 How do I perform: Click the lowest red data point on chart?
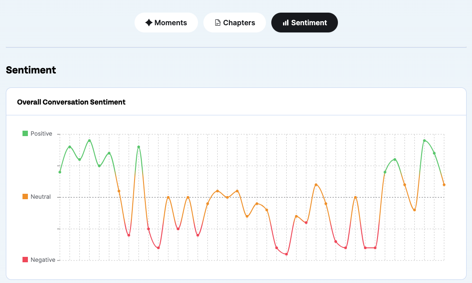(286, 254)
